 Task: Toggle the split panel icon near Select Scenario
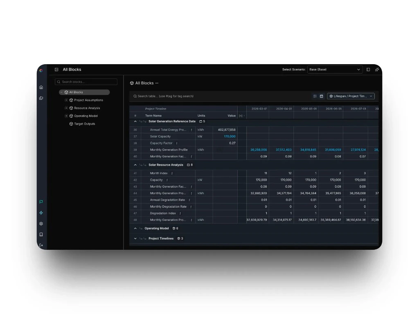[x=369, y=70]
